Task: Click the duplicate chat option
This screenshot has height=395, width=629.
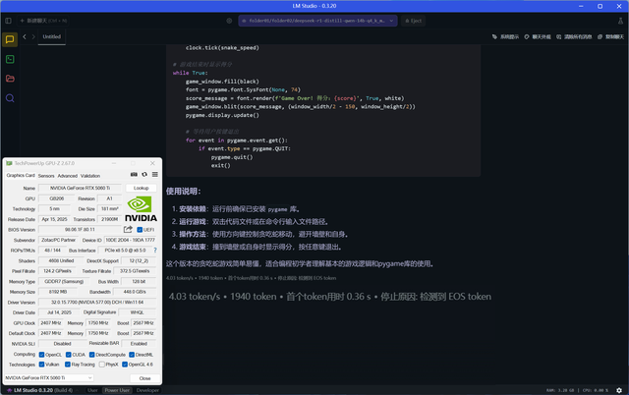Action: pos(610,36)
